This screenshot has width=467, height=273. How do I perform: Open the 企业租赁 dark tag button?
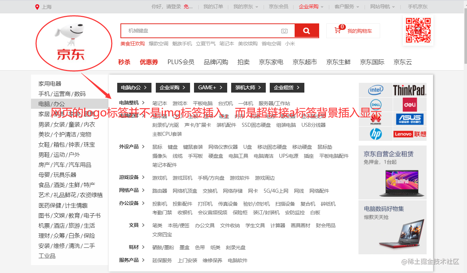[287, 88]
